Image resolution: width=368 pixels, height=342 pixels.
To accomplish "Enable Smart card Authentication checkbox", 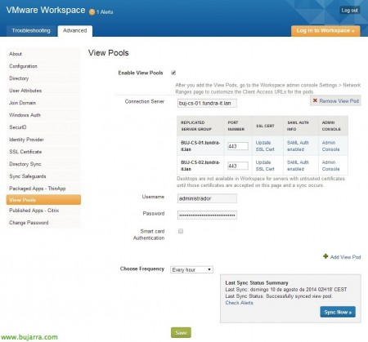I will [x=181, y=231].
